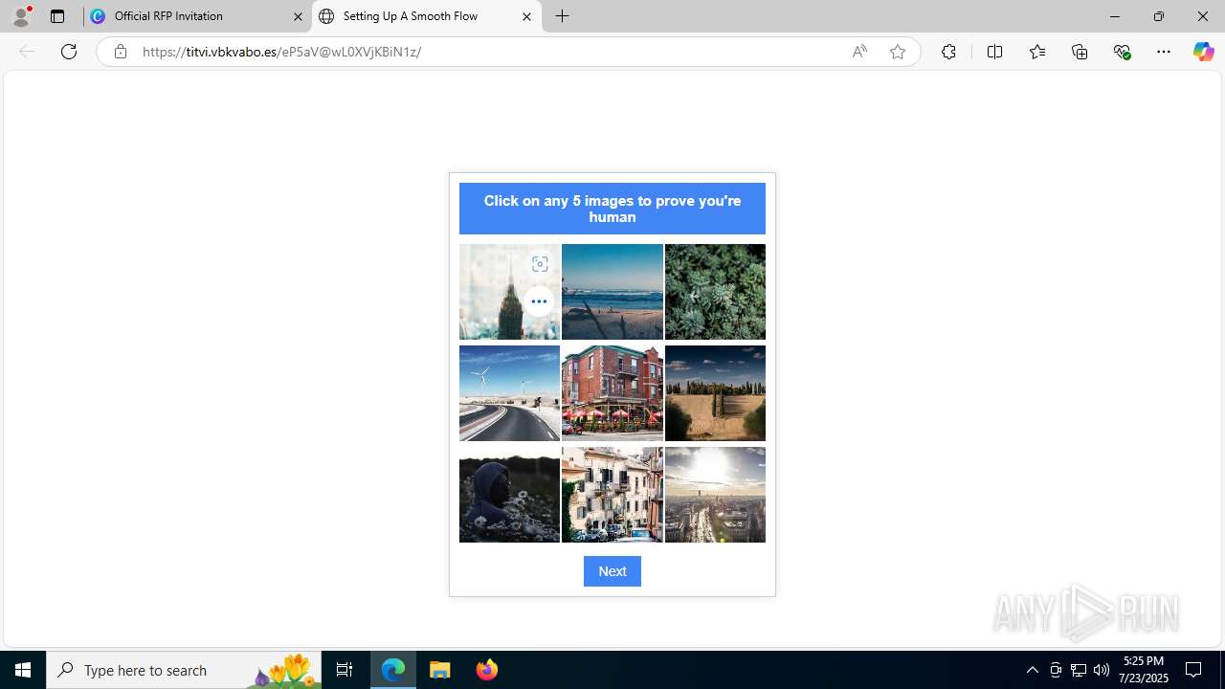Open the Settings and more menu
The height and width of the screenshot is (689, 1225).
click(x=1164, y=52)
